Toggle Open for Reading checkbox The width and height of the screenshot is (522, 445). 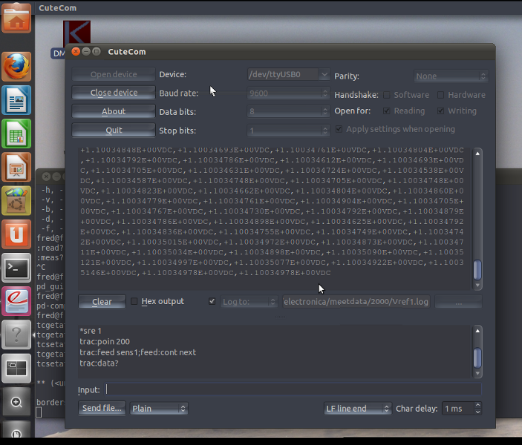point(387,111)
